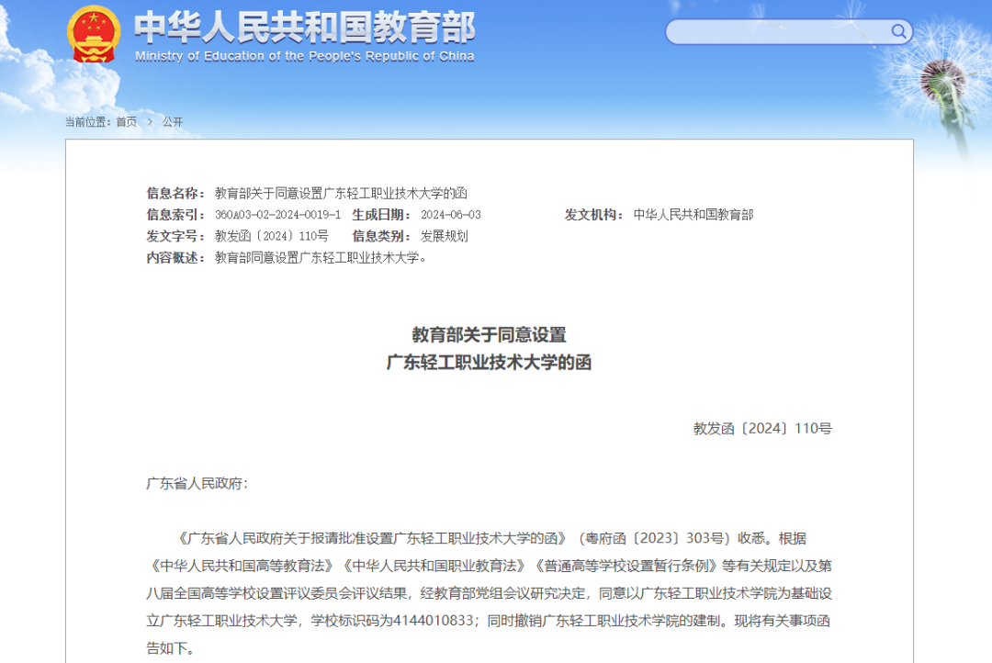Click the national emblem logo

pos(94,35)
